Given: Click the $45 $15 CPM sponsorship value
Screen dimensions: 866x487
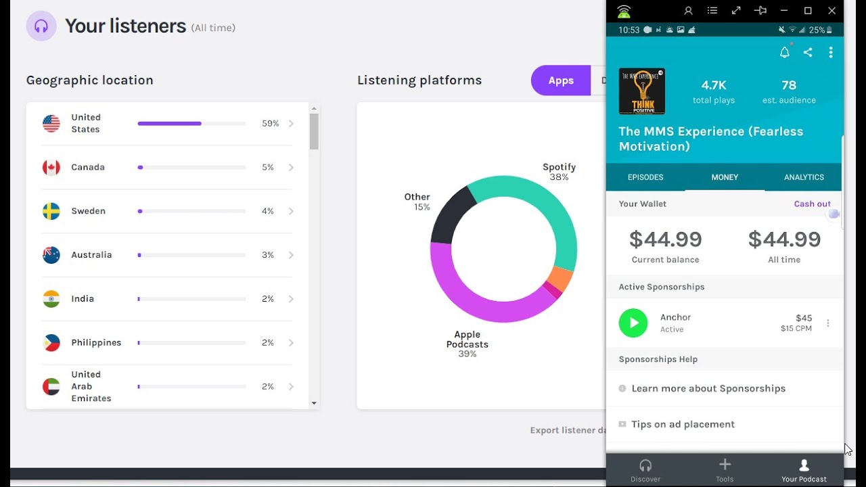Looking at the screenshot, I should tap(796, 323).
